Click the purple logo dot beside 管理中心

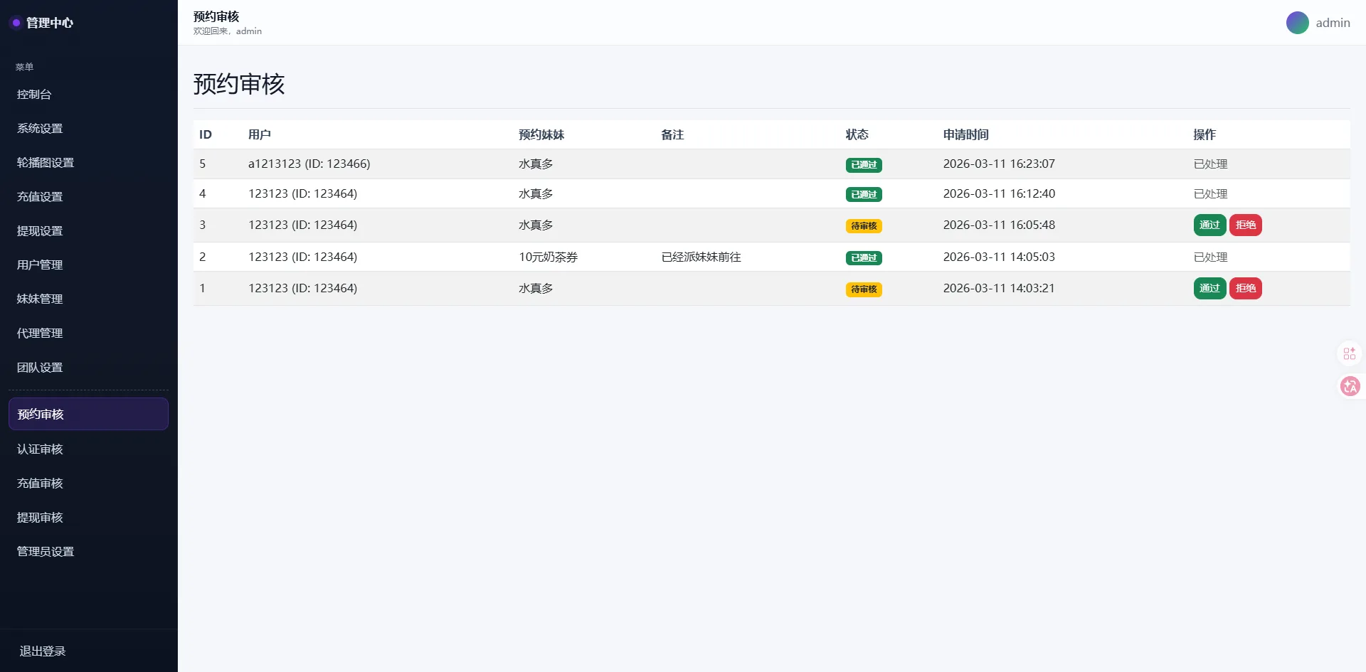click(x=16, y=23)
